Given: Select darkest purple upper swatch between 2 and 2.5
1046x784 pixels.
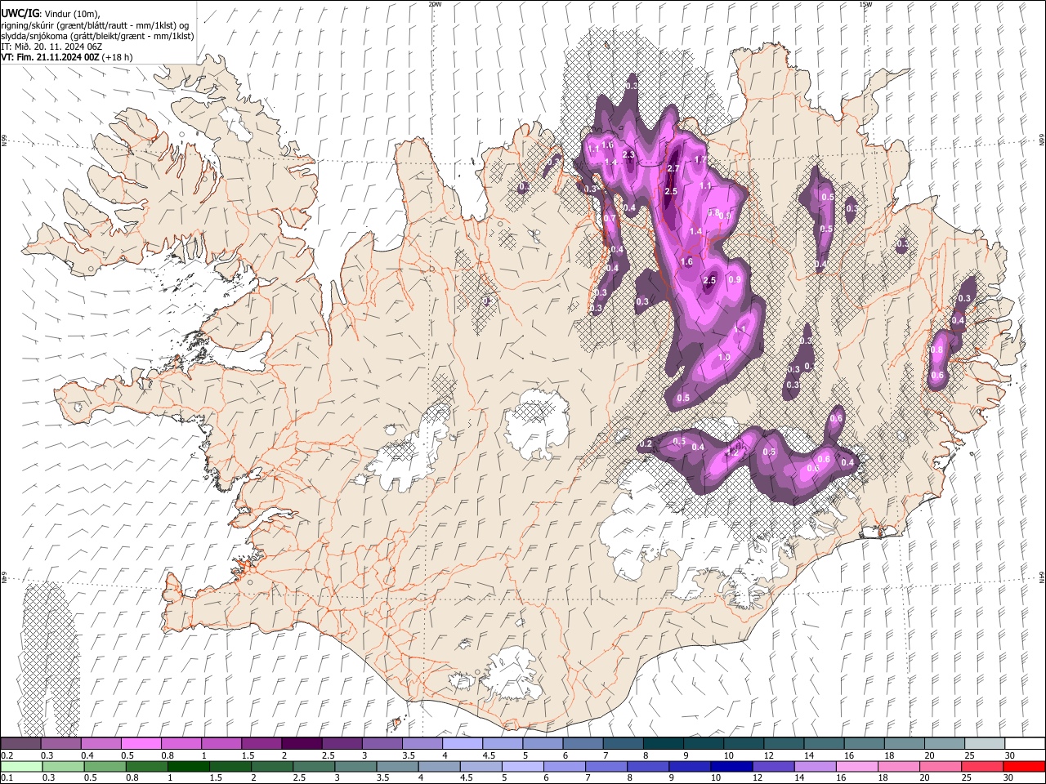Looking at the screenshot, I should pyautogui.click(x=302, y=744).
